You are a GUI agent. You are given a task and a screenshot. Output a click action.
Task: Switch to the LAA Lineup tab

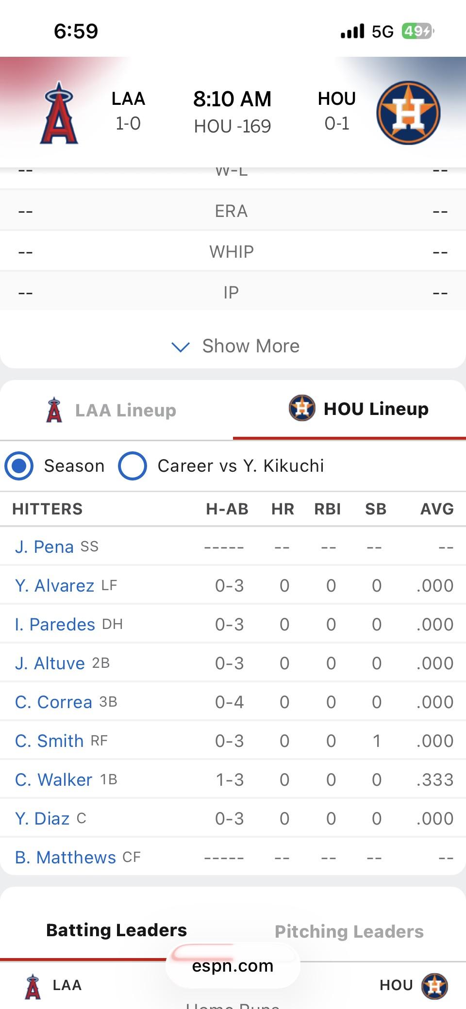point(125,410)
